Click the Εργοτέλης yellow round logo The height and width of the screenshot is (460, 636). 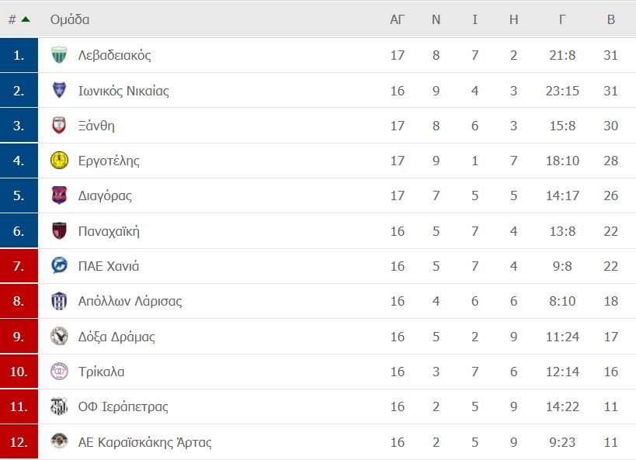click(x=59, y=161)
